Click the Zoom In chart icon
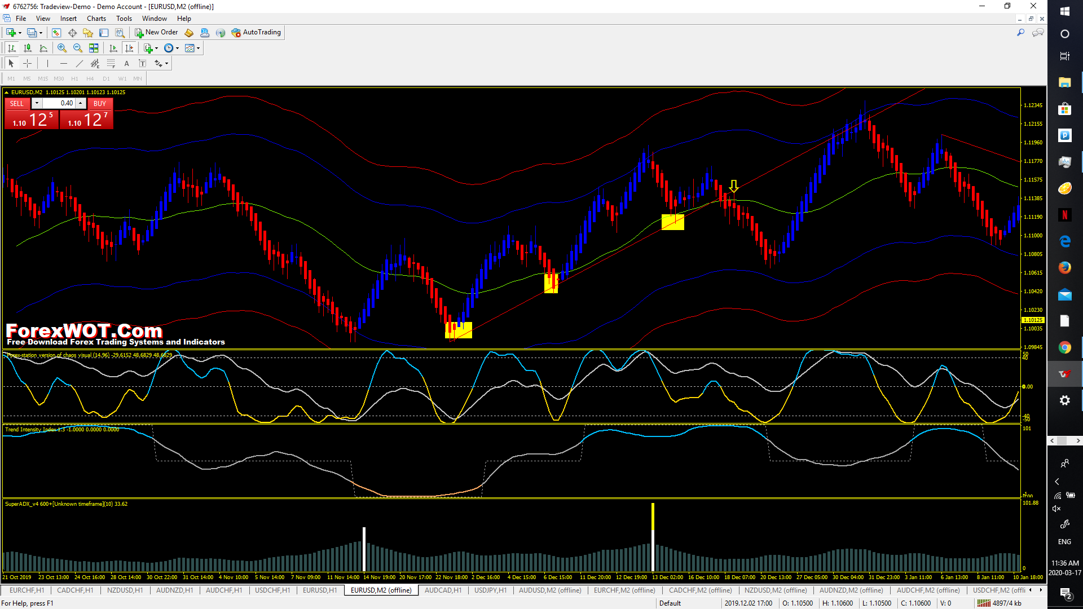1083x609 pixels. [x=62, y=48]
